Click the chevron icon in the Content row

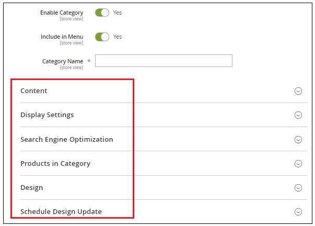tap(298, 91)
